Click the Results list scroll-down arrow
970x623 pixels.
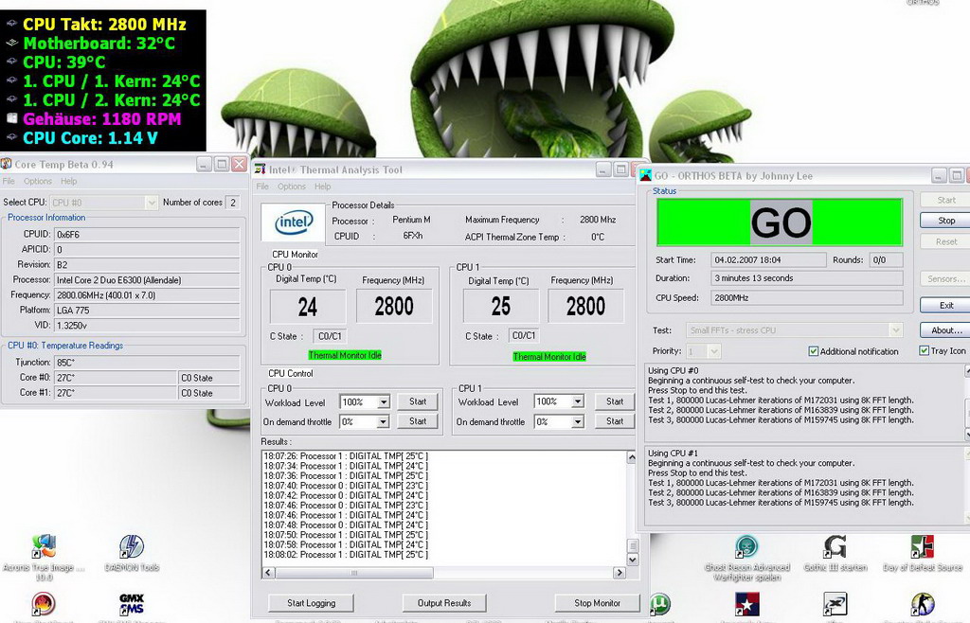[632, 560]
